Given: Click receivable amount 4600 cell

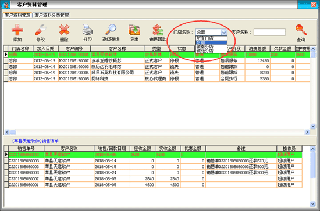Looking at the screenshot, I should click(x=143, y=185).
